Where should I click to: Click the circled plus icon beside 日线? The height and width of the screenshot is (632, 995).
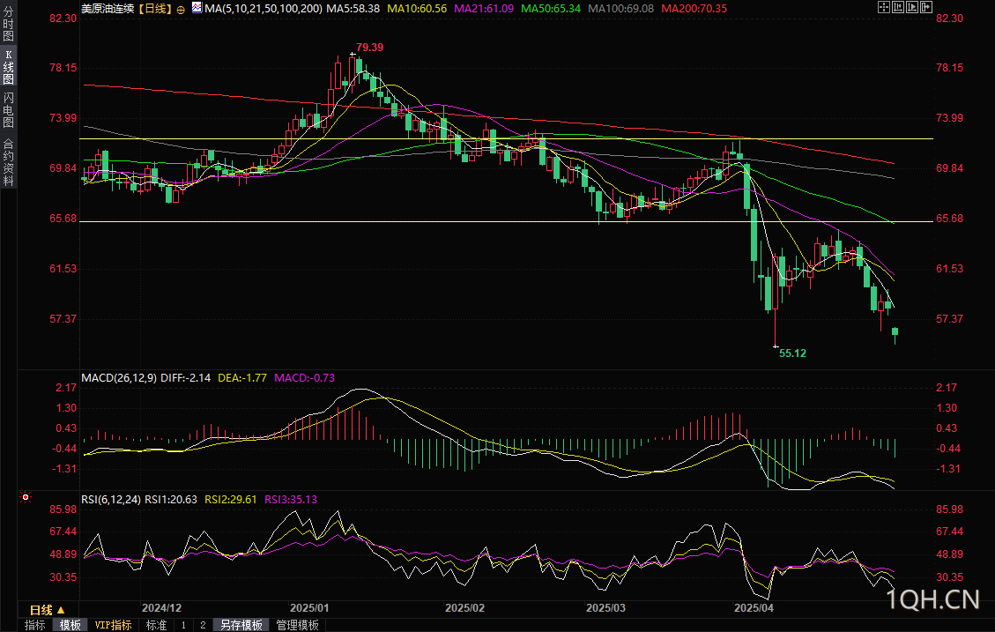[181, 8]
